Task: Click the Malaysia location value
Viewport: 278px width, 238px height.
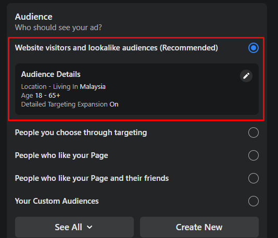Action: [x=93, y=87]
